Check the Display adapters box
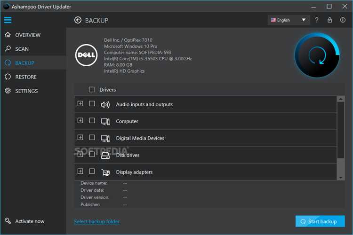This screenshot has height=235, width=353. coord(92,172)
